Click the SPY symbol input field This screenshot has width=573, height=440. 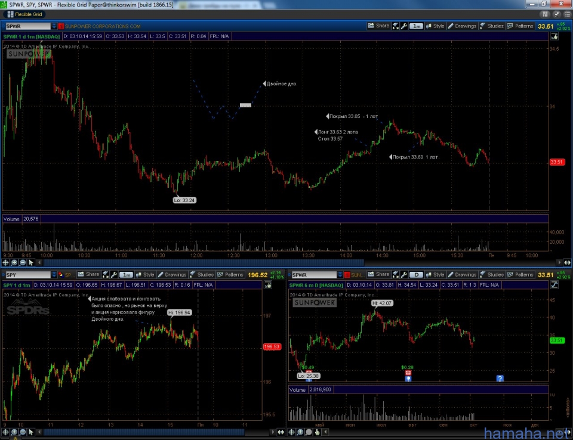click(x=28, y=275)
